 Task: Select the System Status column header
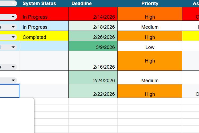pos(39,3)
